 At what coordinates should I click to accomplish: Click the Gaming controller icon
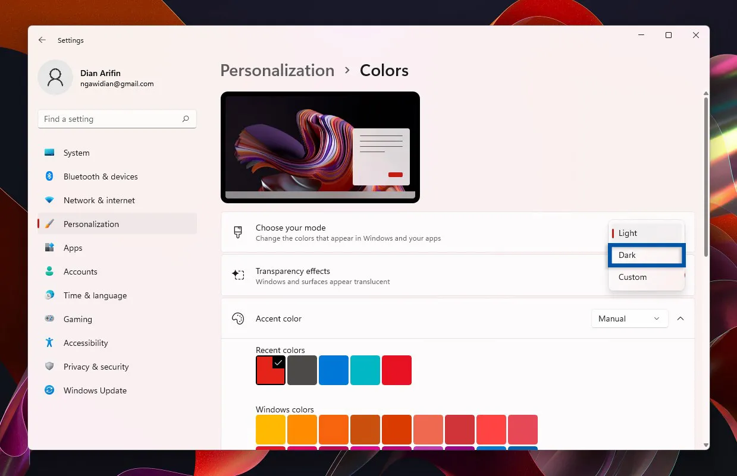pos(49,319)
